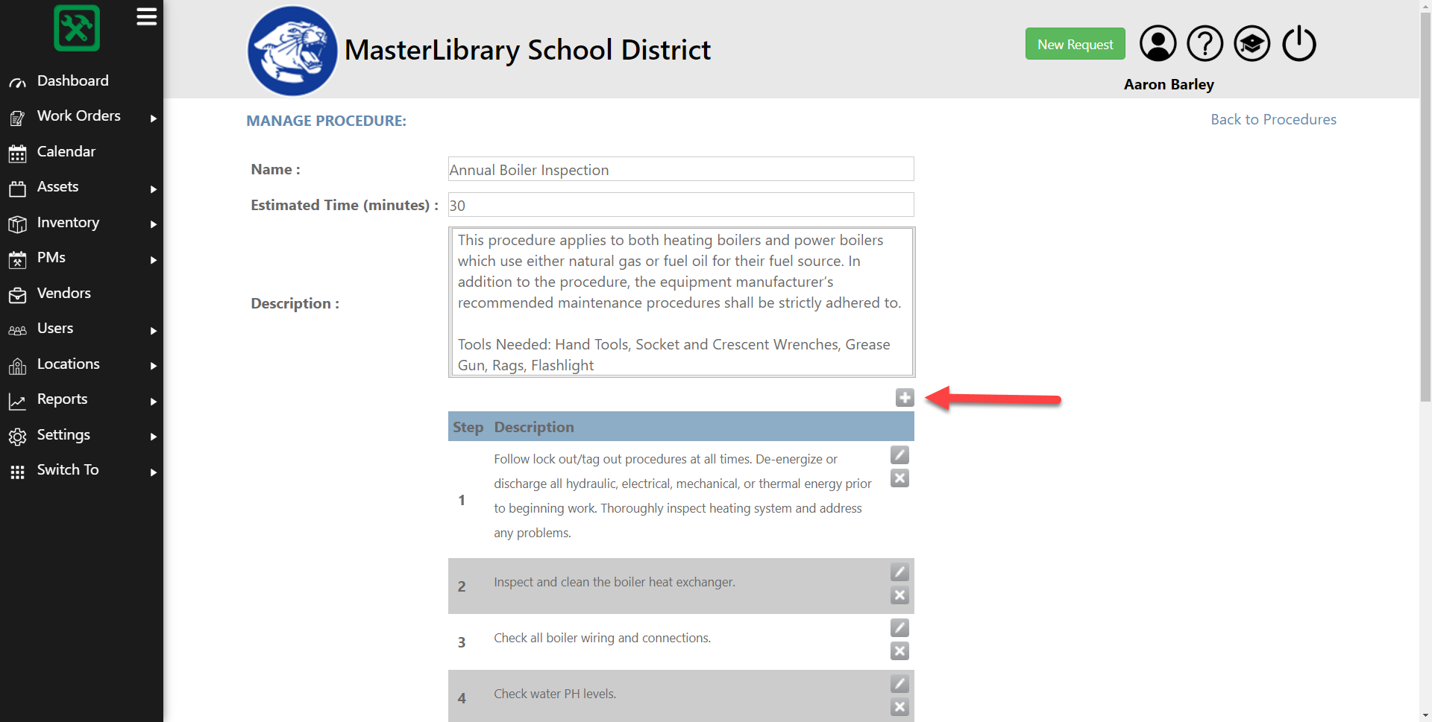Click the Vendors sidebar icon
This screenshot has width=1432, height=722.
point(17,295)
